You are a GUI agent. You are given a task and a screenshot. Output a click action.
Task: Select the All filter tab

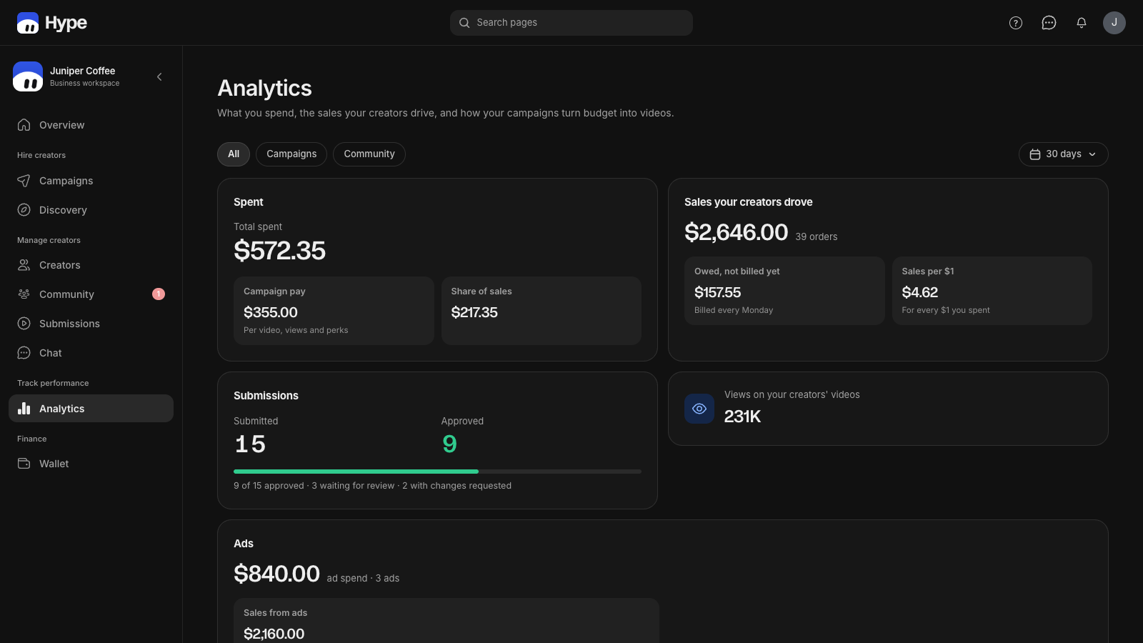tap(234, 154)
